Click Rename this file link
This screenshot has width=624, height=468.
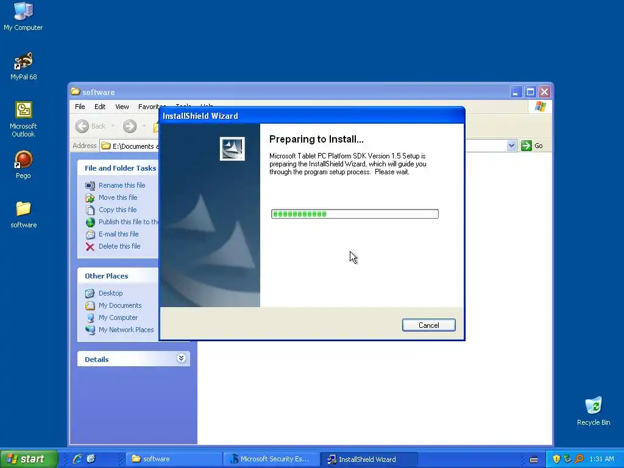(x=122, y=185)
